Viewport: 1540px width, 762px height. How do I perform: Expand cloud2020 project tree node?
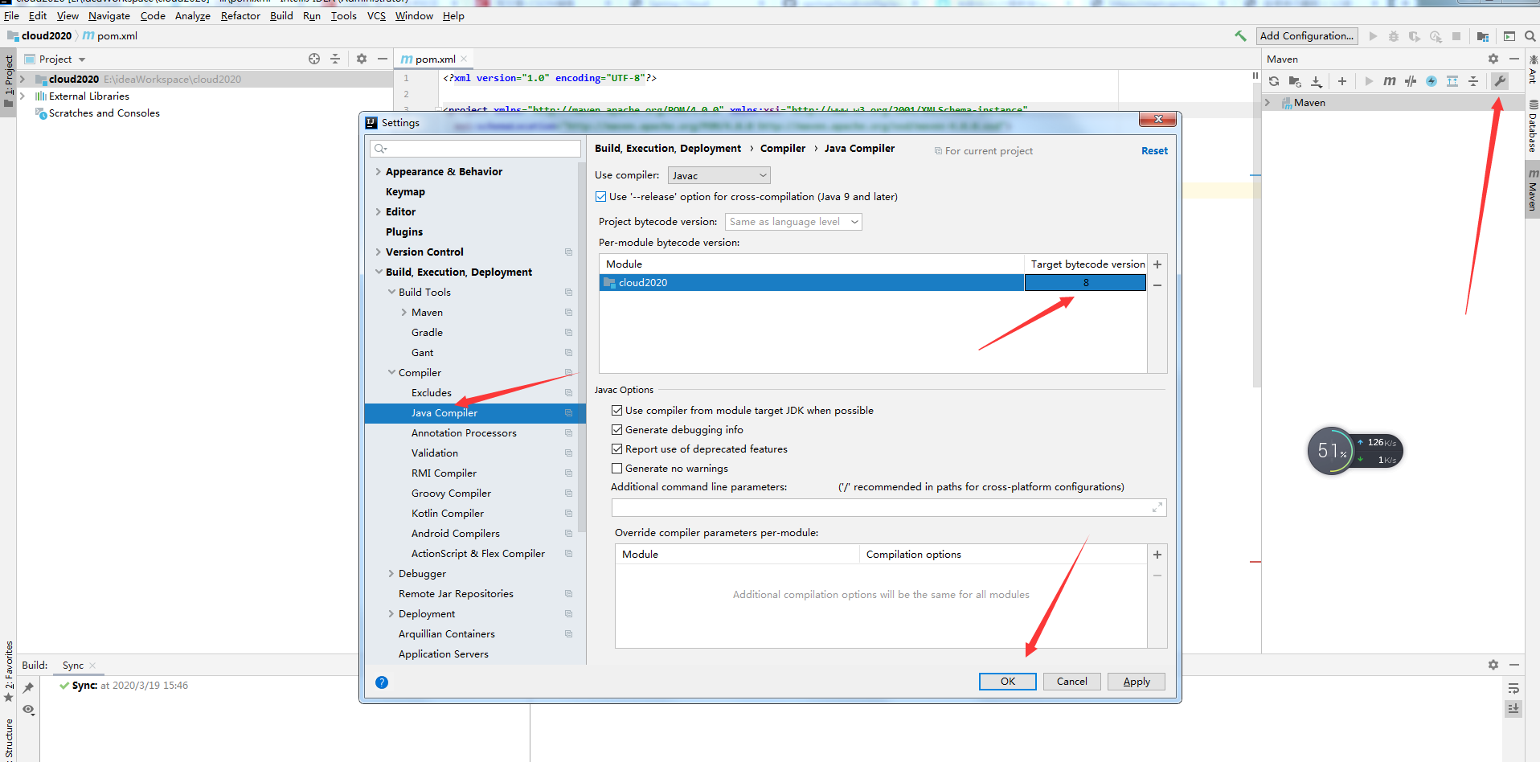point(23,80)
